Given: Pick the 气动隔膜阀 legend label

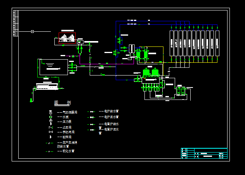Looking at the screenshot, I should [x=70, y=112].
